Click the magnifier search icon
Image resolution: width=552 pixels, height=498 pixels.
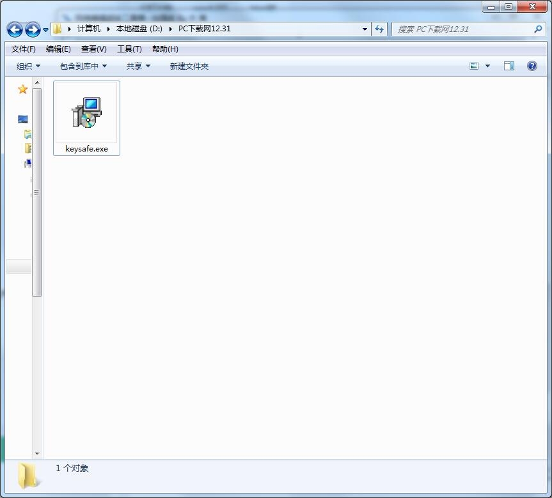537,29
